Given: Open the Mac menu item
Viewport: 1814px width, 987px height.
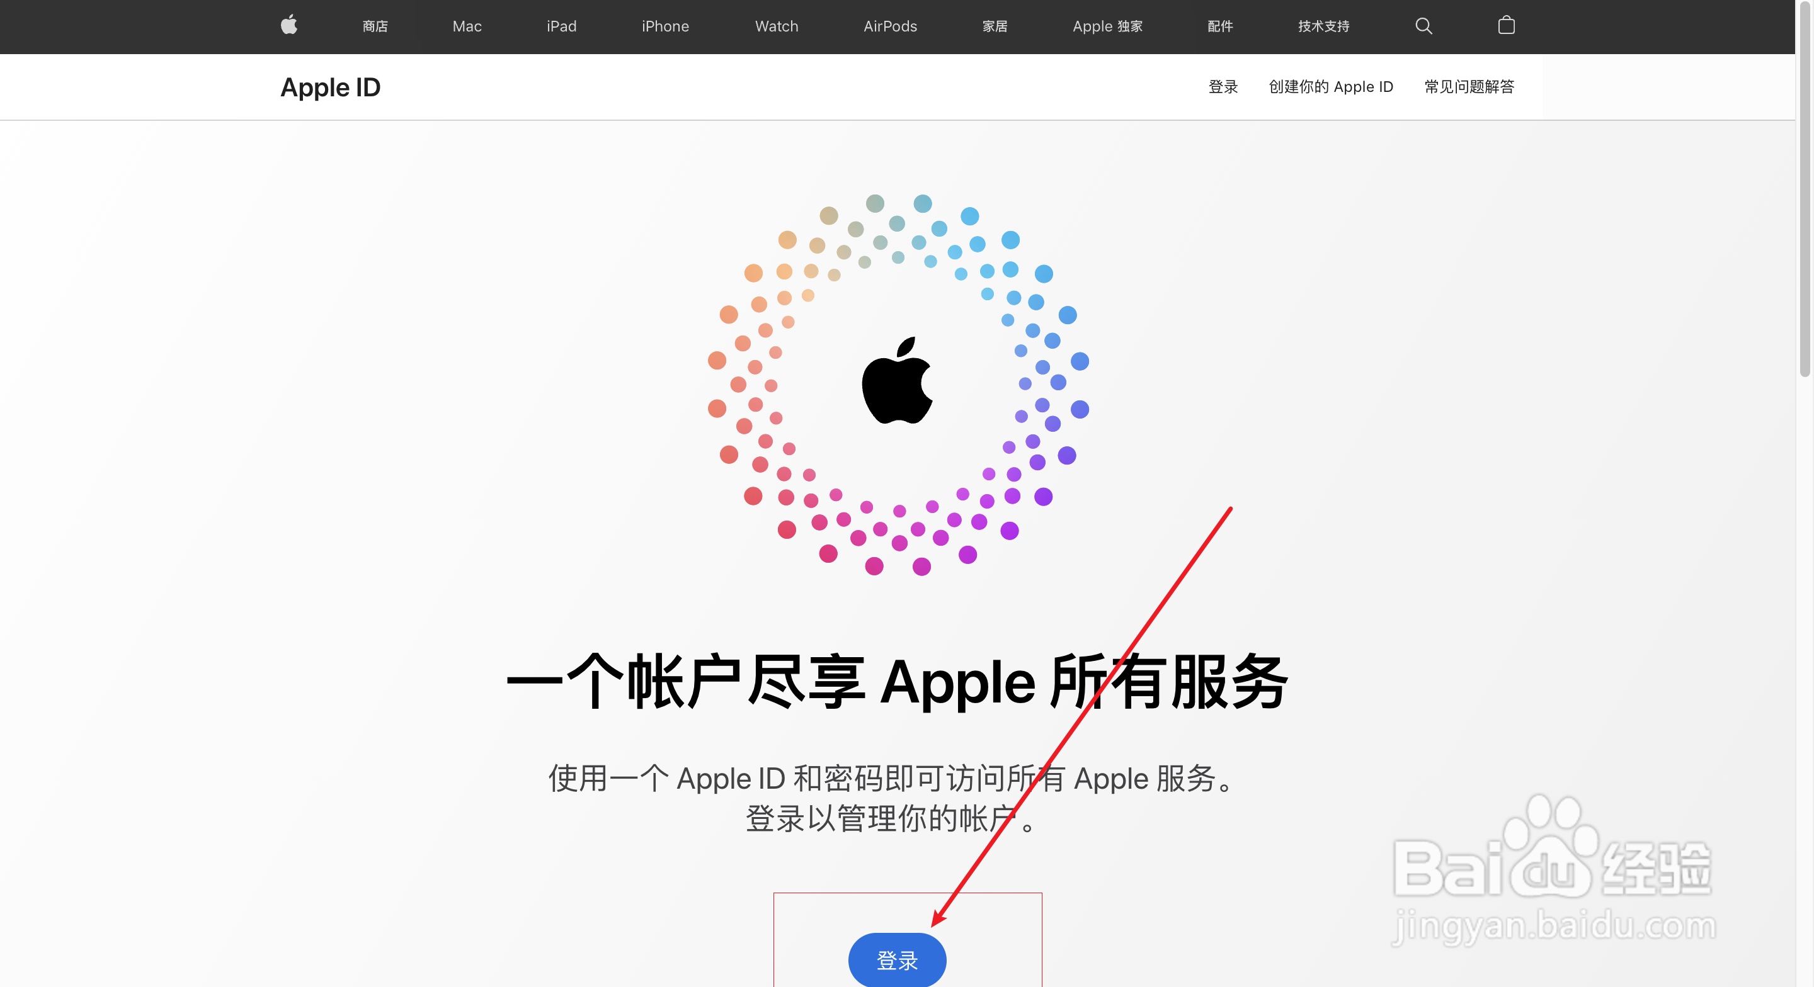Looking at the screenshot, I should [467, 26].
